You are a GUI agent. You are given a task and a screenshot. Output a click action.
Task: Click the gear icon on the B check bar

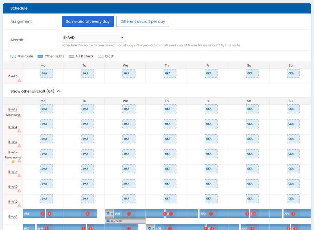point(108,221)
